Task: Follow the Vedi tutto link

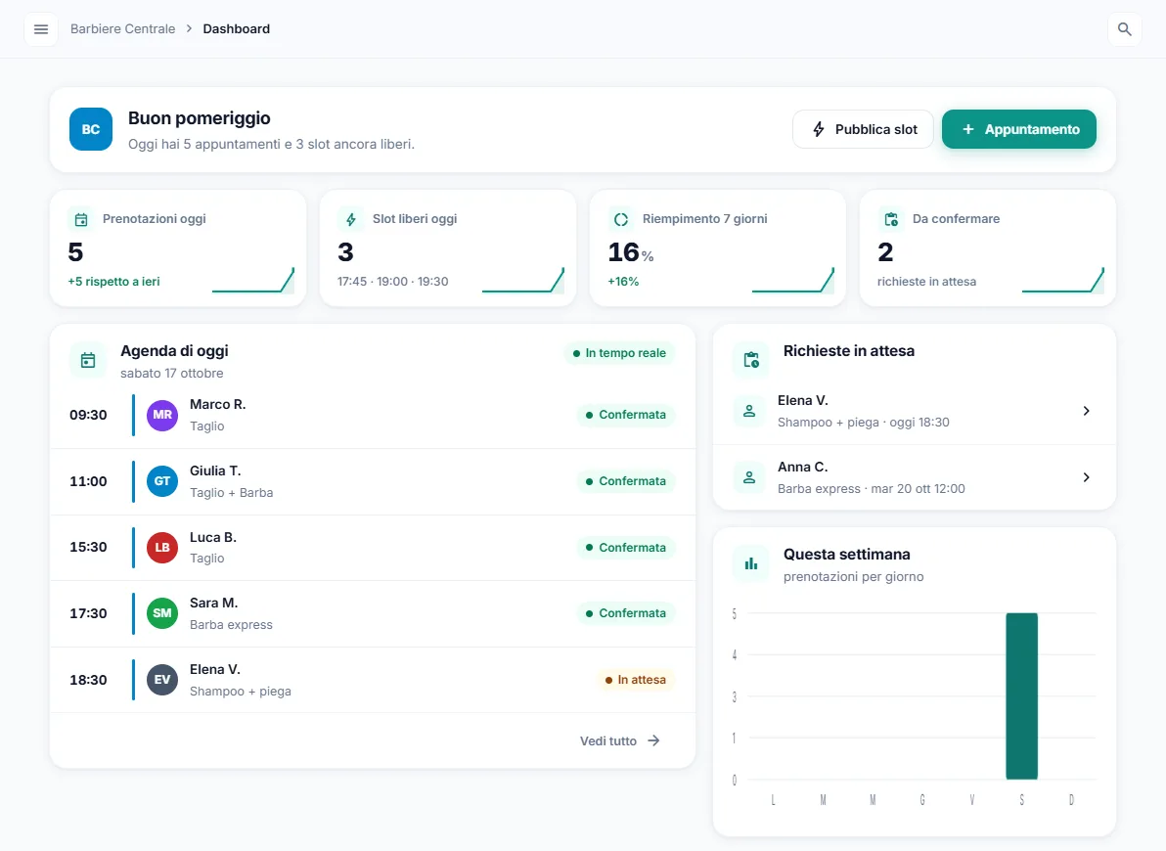Action: pos(620,740)
